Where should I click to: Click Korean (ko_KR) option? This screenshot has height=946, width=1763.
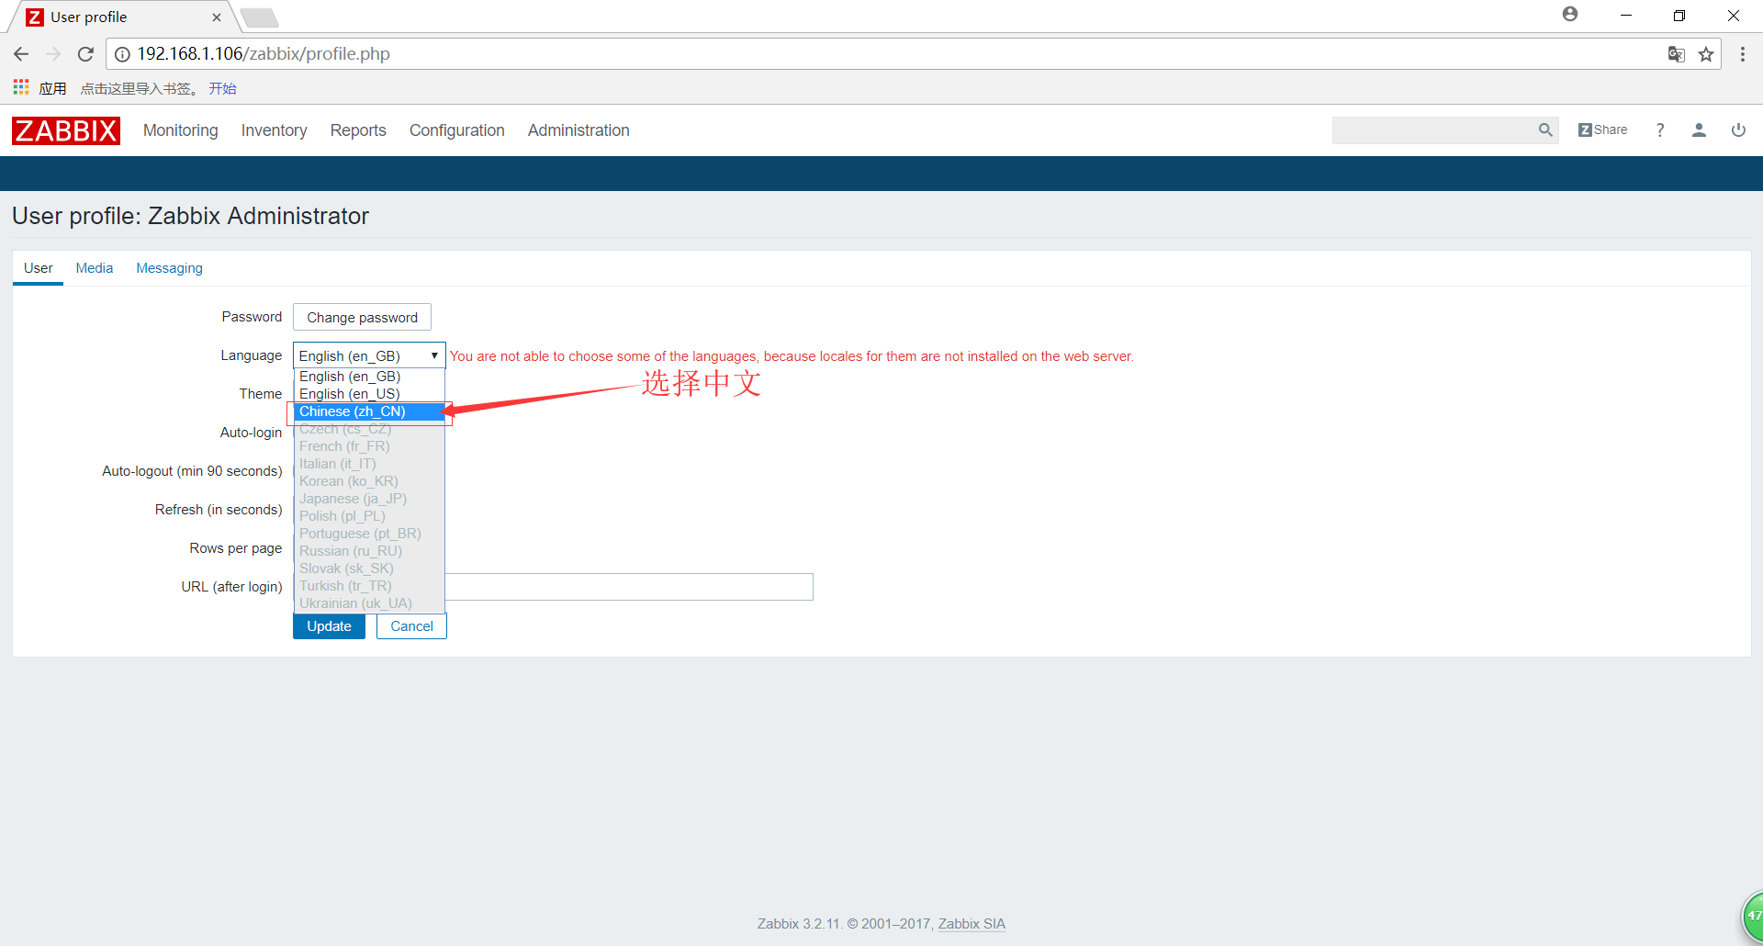(x=369, y=481)
